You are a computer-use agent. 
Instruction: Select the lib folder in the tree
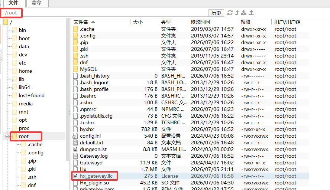click(x=22, y=79)
